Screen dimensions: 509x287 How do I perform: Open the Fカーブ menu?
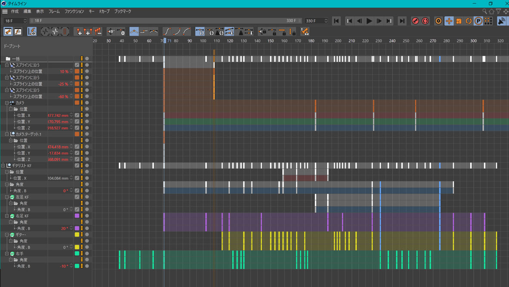pos(104,12)
